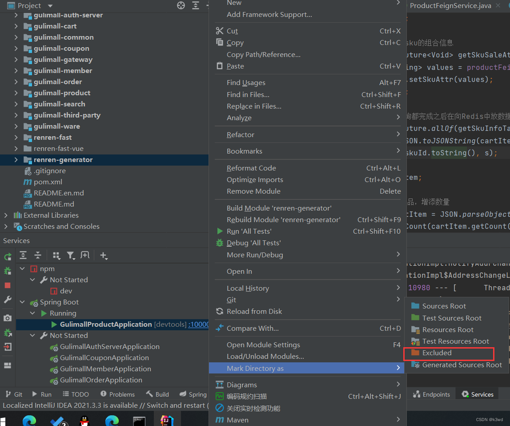
Task: Open the Maven submenu
Action: [308, 420]
